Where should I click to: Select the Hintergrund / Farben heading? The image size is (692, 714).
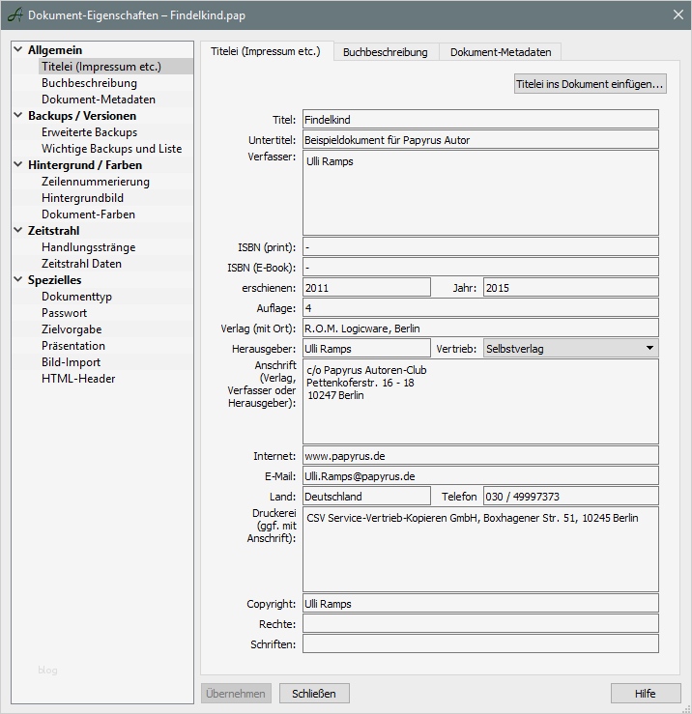[x=85, y=165]
